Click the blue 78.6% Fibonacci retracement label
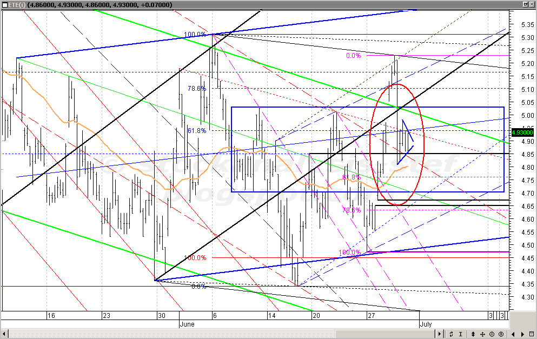Screen dimensions: 537x339 197,89
